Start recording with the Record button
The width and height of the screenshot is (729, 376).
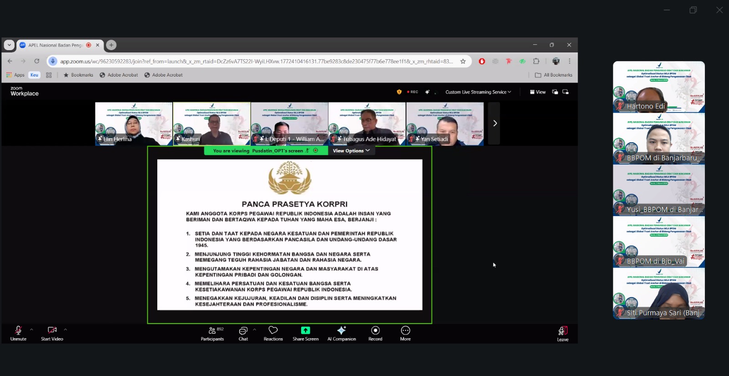pos(375,333)
